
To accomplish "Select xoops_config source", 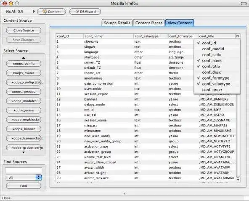I will pyautogui.click(x=24, y=64).
